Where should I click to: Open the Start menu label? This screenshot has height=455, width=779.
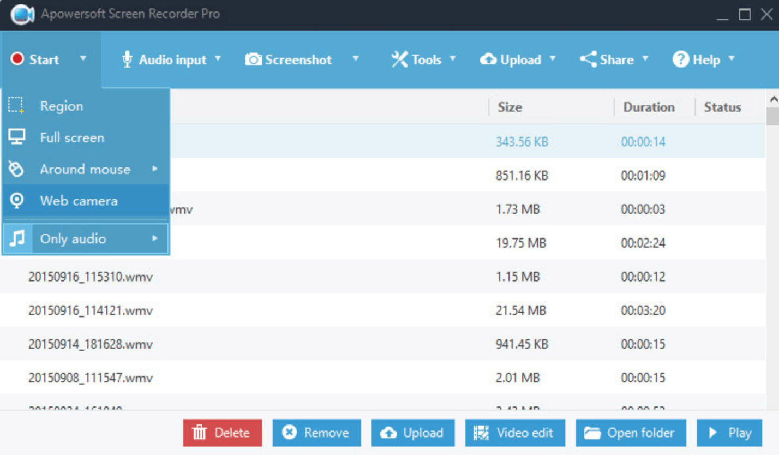point(44,59)
